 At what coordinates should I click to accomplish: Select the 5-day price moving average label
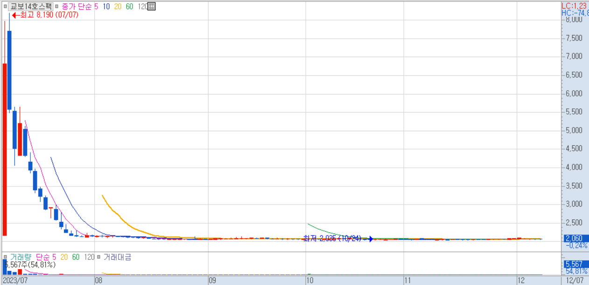(96, 7)
